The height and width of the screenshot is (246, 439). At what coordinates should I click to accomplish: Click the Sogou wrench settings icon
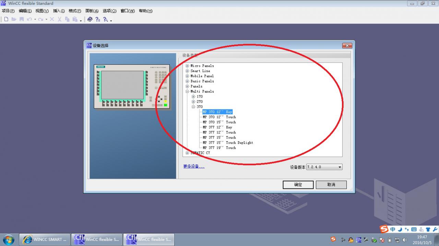435,229
